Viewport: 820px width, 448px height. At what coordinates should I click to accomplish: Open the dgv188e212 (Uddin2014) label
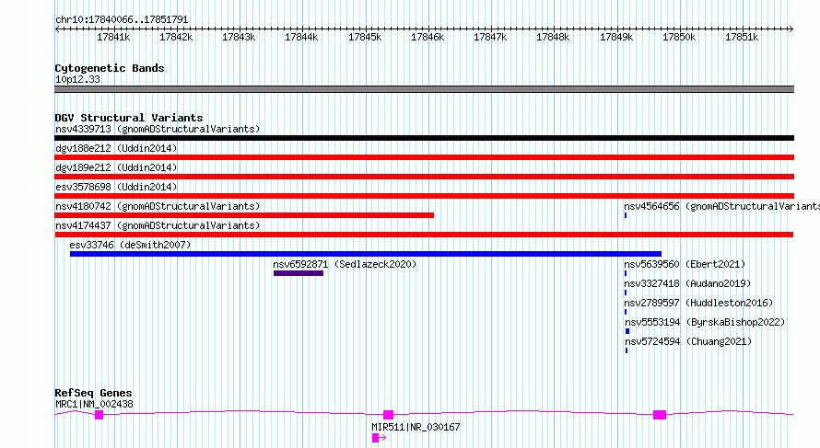tap(116, 148)
